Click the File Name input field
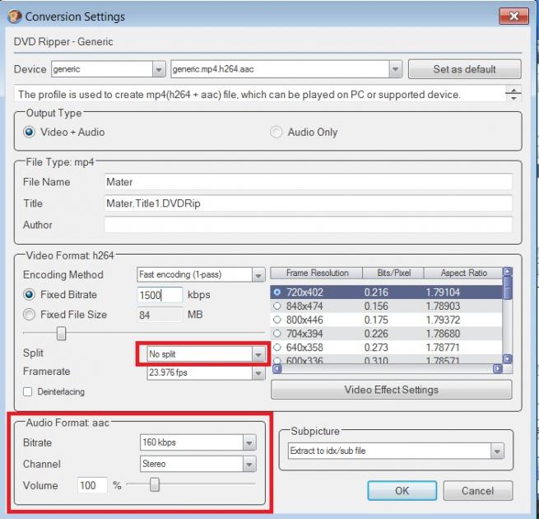Image resolution: width=539 pixels, height=519 pixels. point(308,182)
